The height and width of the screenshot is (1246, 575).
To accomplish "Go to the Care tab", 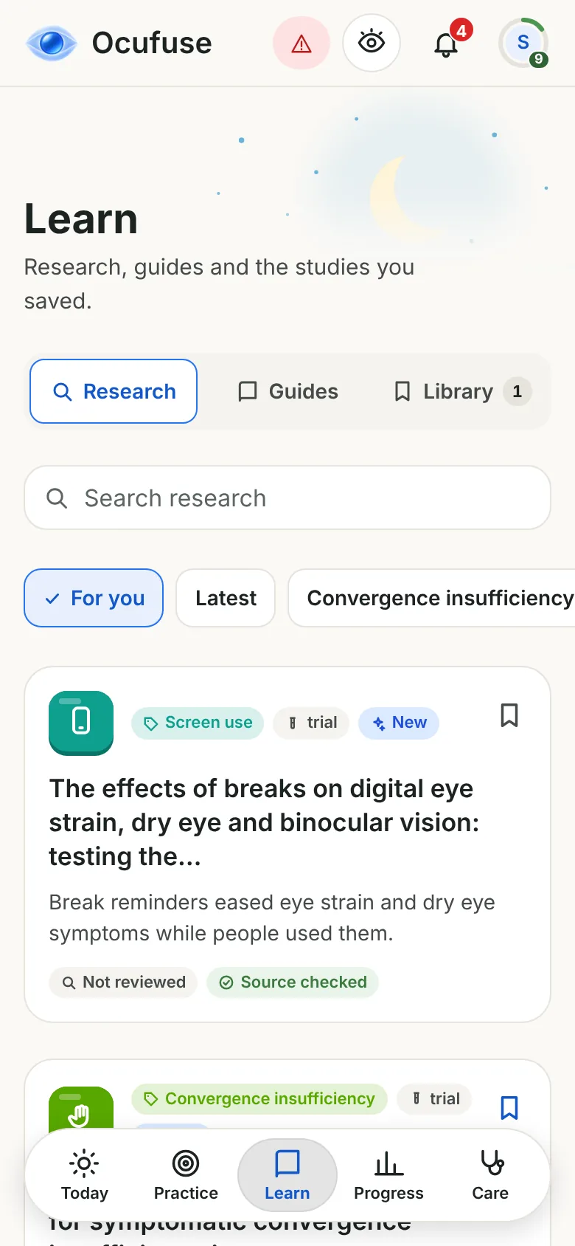I will pos(490,1175).
